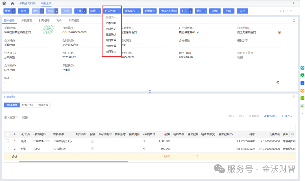305x181 pixels.
Task: Collapse the top tab bar chevron
Action: tap(294, 3)
